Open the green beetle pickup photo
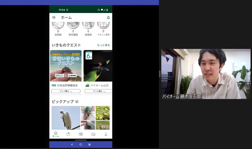 pos(88,113)
